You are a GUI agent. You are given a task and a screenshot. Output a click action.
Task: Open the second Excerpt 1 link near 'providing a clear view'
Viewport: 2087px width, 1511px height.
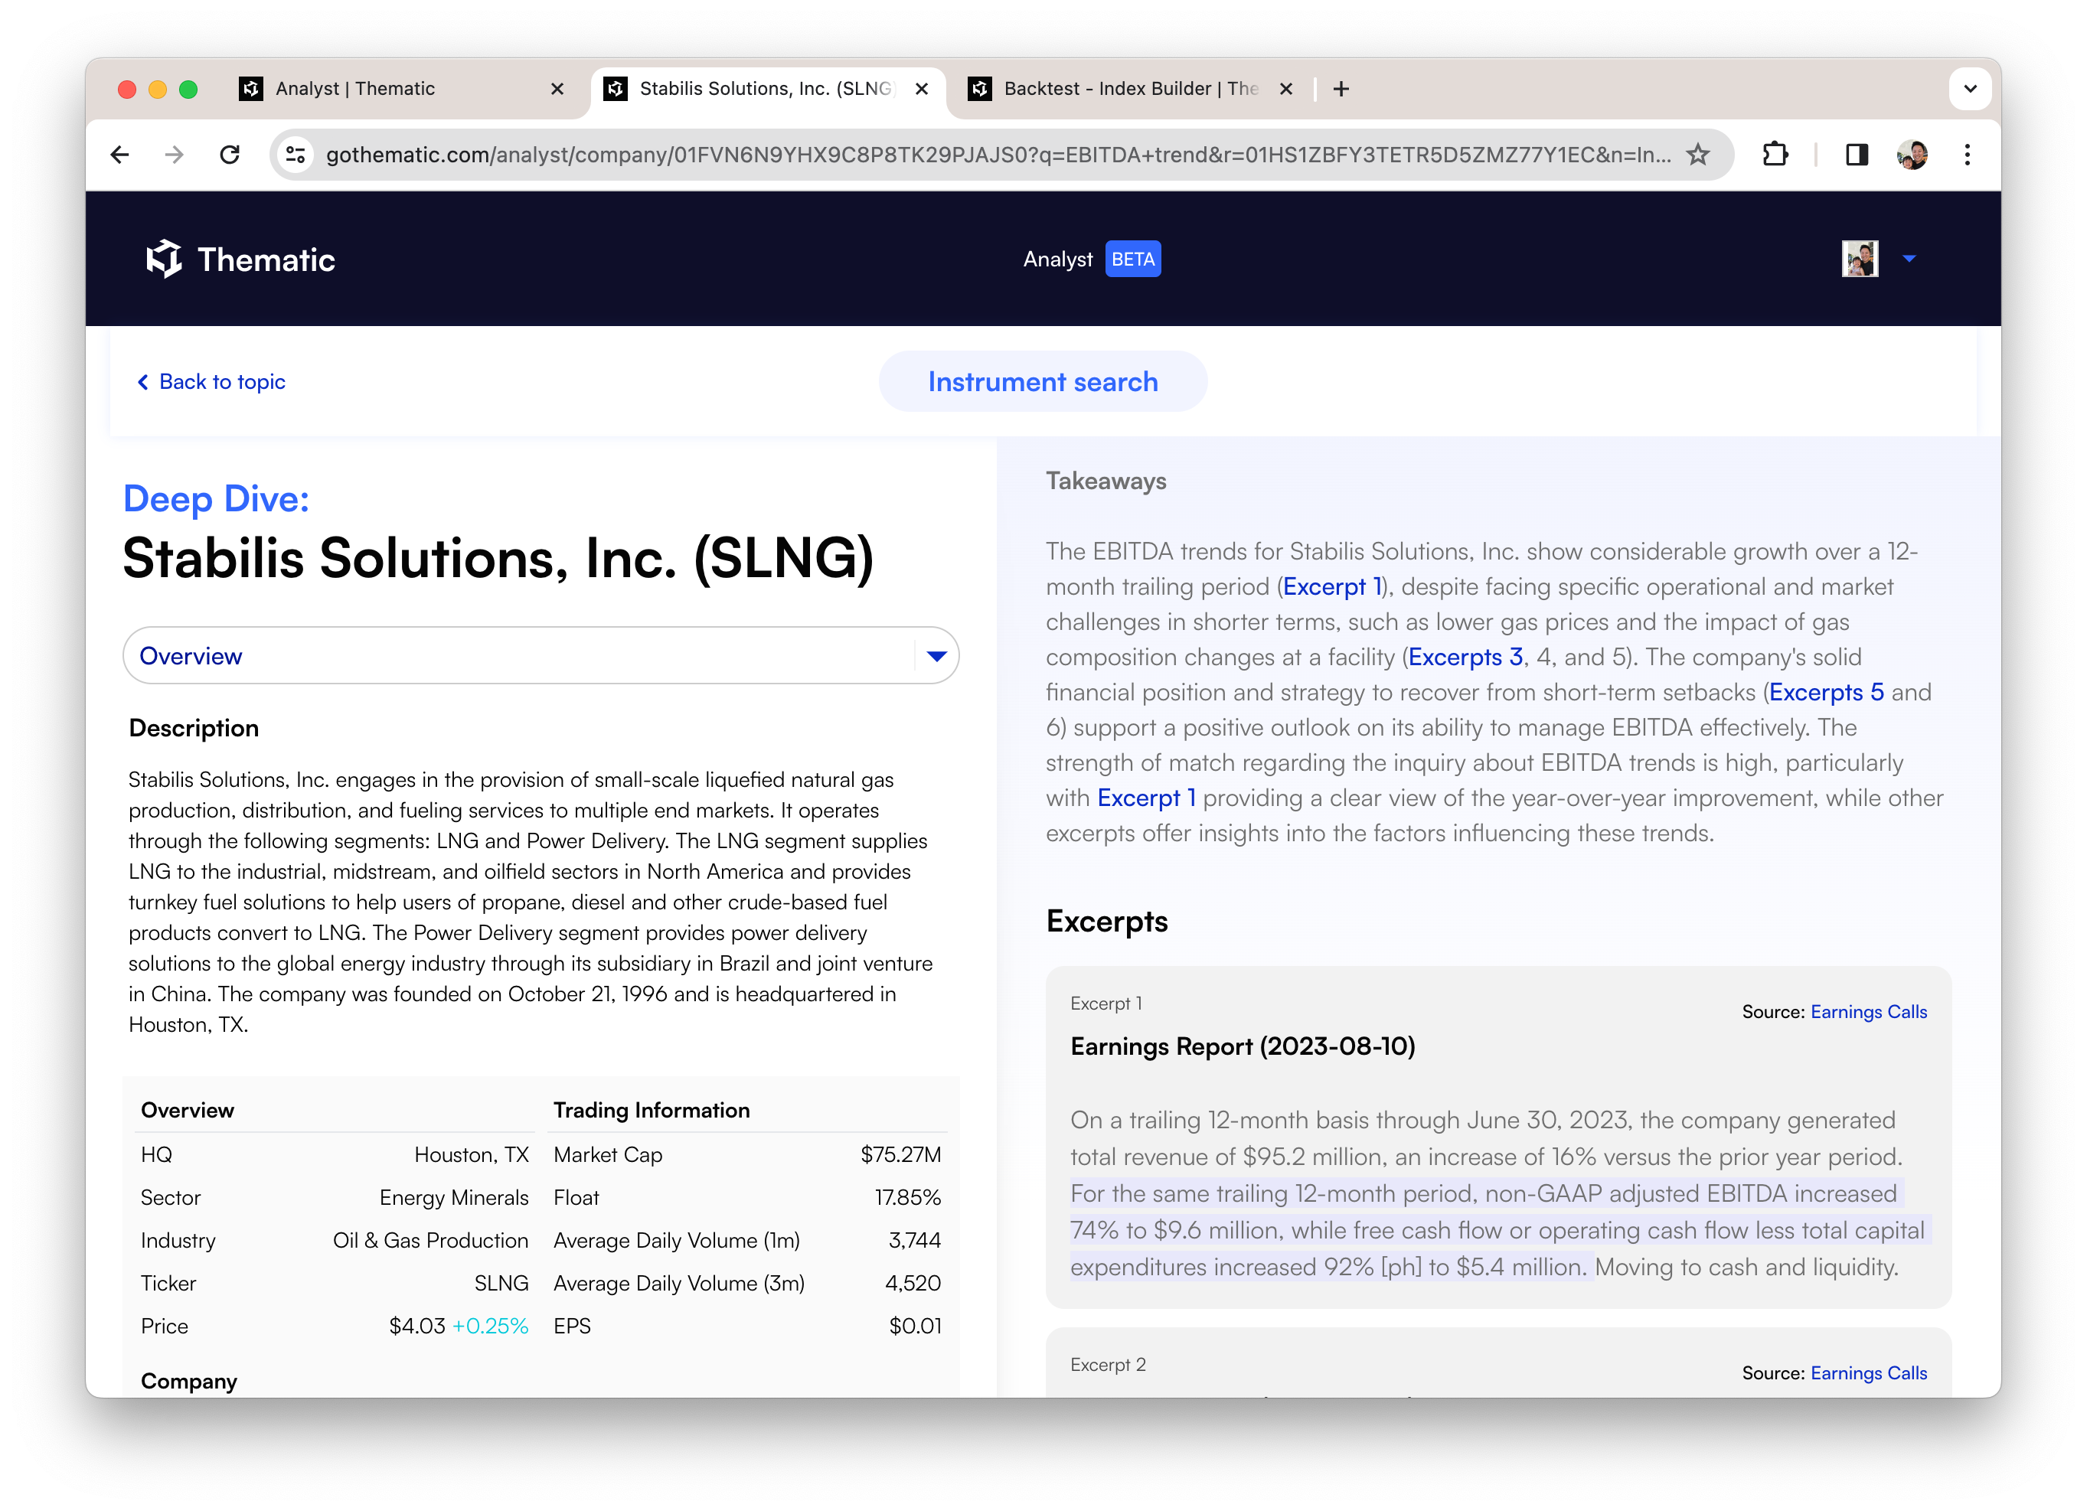(x=1147, y=798)
